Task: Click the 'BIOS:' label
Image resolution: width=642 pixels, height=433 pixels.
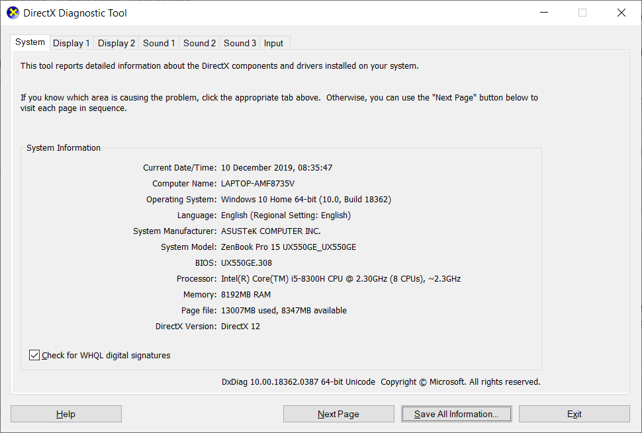Action: (206, 263)
